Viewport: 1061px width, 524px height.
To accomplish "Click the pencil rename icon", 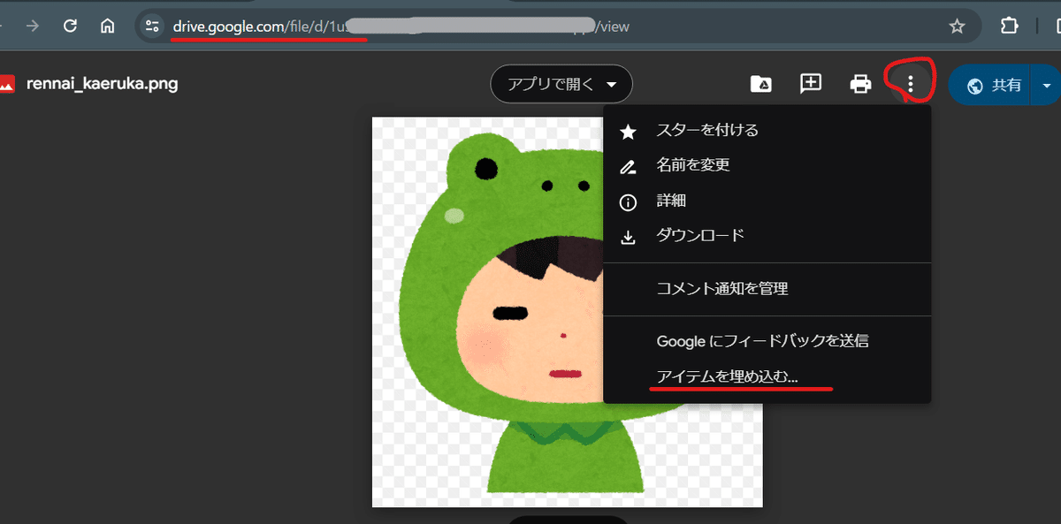I will click(x=628, y=167).
